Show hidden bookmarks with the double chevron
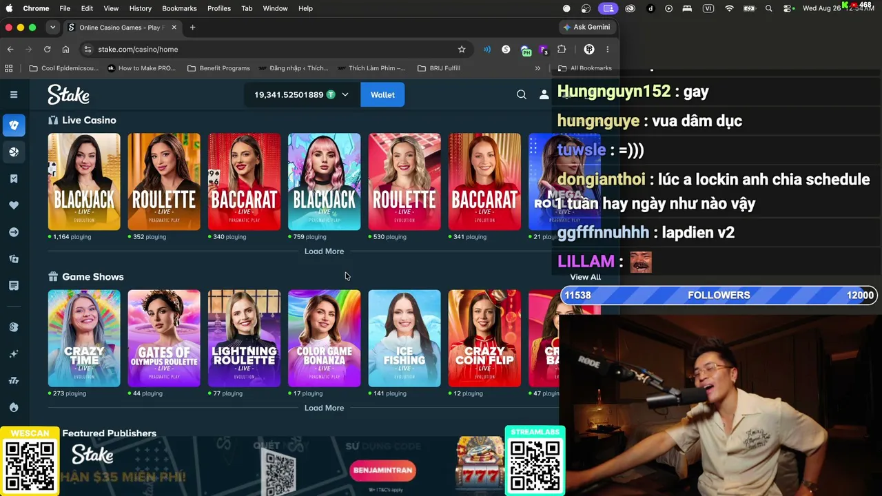The image size is (882, 496). tap(537, 68)
